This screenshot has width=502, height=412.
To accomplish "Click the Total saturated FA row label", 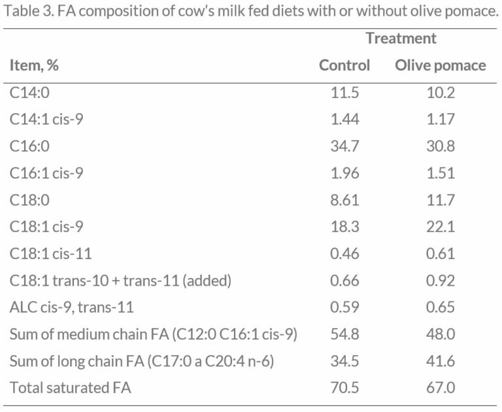I will pyautogui.click(x=70, y=388).
